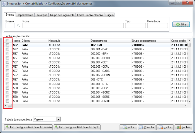Select the Conta Crédito / Débito tab

[90, 15]
